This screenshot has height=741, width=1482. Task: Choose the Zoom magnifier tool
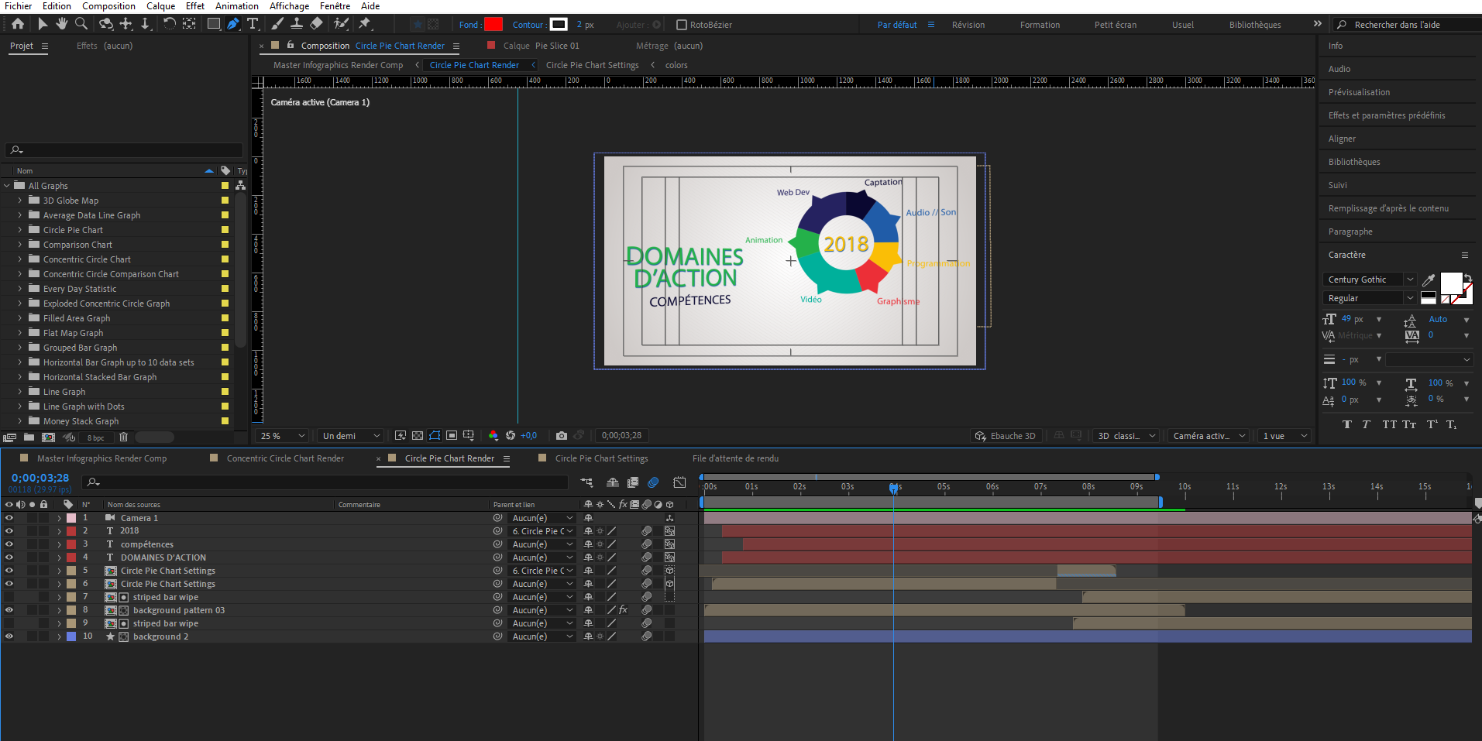pos(81,24)
